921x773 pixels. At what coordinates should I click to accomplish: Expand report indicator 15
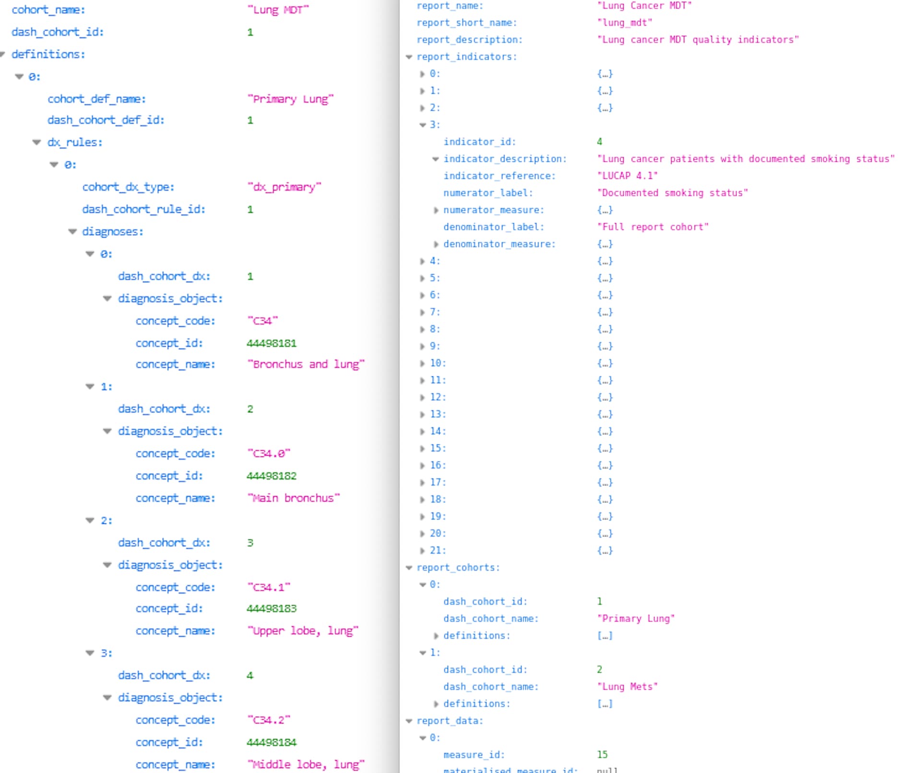coord(422,449)
